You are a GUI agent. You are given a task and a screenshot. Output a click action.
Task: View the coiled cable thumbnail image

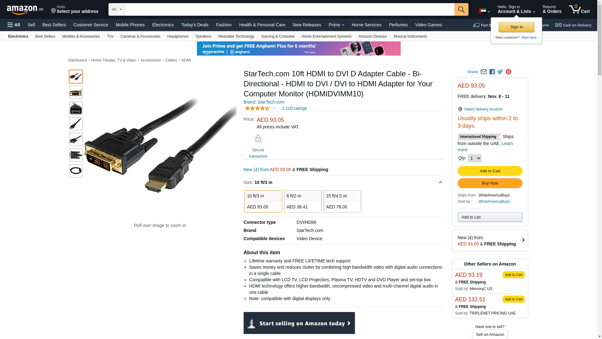[x=76, y=171]
